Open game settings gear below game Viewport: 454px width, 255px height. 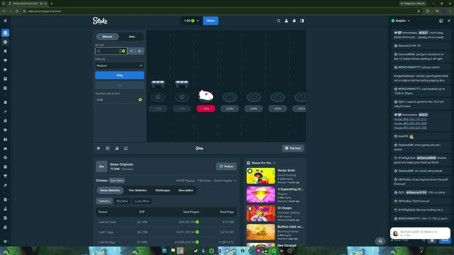tap(98, 148)
